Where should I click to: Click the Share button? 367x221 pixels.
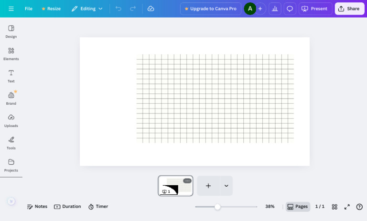349,9
